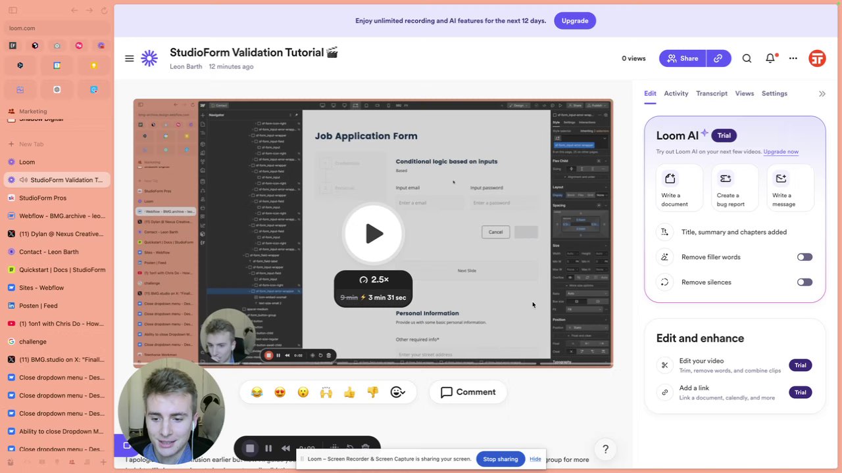The width and height of the screenshot is (842, 473).
Task: Switch to the challenge tab
Action: 57,342
